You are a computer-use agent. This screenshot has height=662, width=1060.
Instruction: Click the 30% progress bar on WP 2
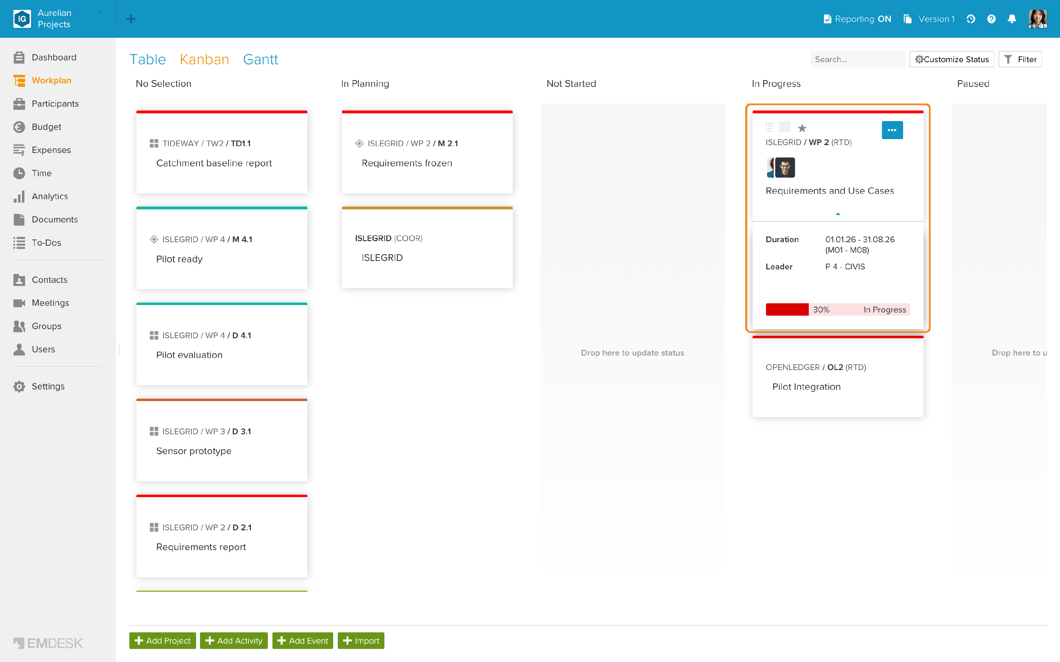[838, 310]
